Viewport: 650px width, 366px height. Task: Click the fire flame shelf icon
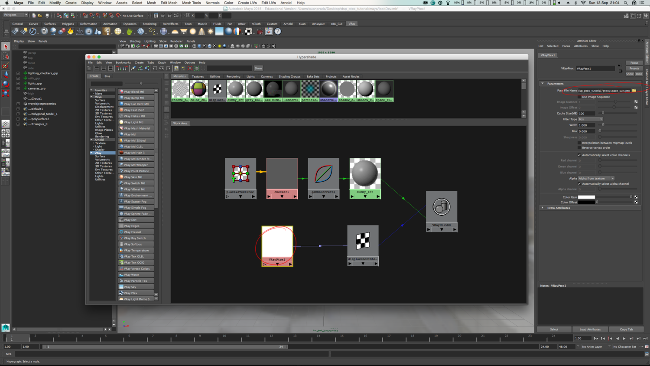point(71,31)
